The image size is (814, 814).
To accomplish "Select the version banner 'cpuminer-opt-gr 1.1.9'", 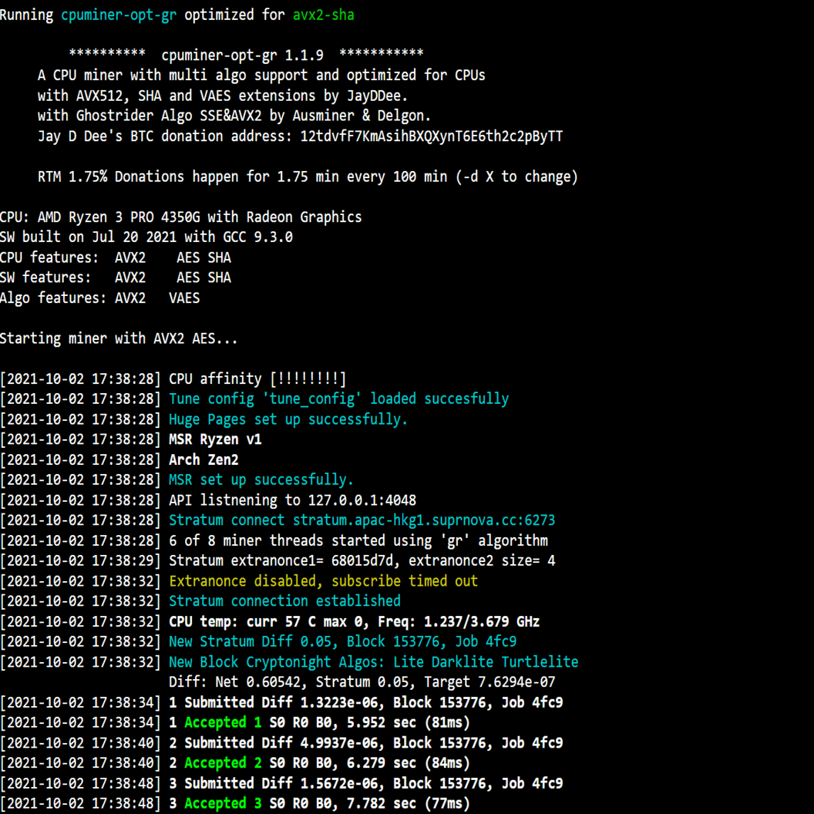I will click(243, 55).
